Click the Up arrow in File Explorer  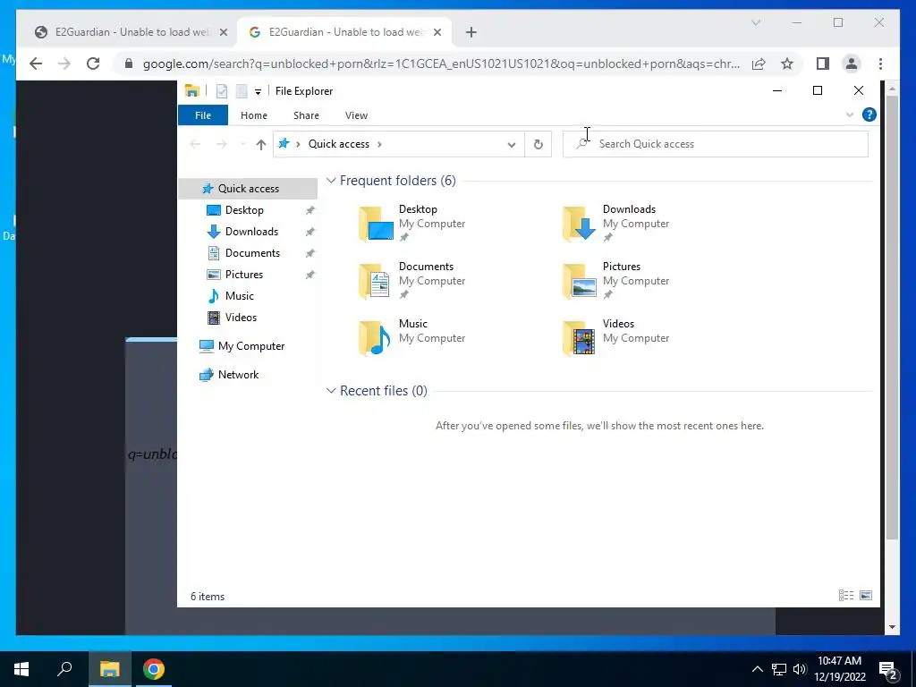260,144
